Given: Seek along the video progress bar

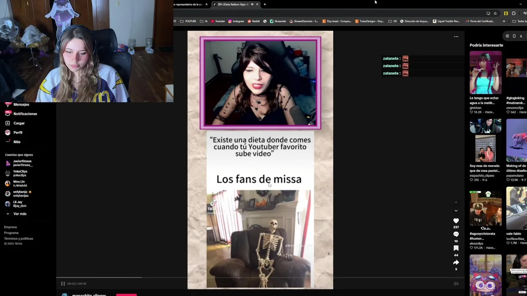Looking at the screenshot, I should (x=260, y=277).
